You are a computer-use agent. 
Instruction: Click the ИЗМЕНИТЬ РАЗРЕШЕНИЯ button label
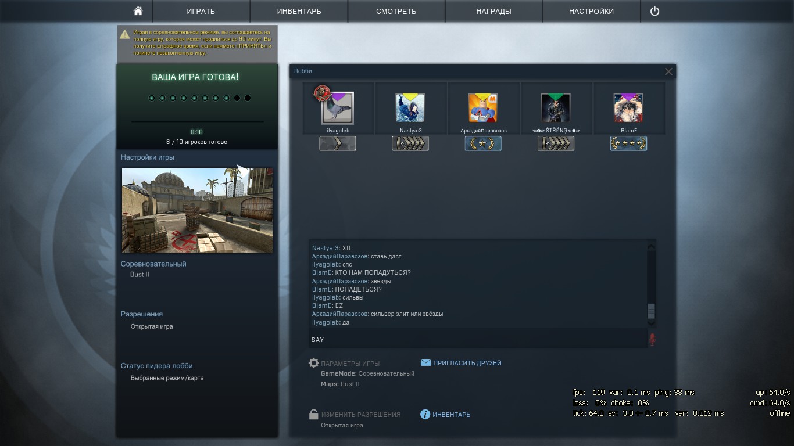pos(361,415)
